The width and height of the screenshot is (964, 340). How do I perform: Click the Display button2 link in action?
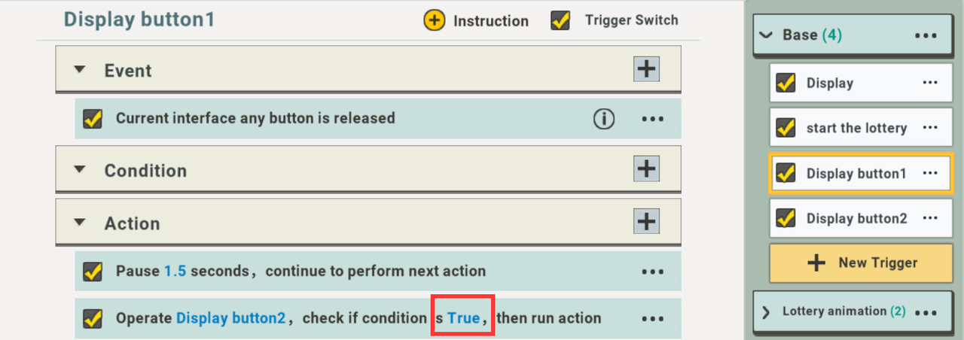230,318
